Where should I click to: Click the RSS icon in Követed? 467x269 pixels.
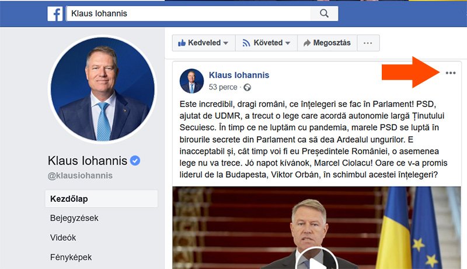pos(246,43)
